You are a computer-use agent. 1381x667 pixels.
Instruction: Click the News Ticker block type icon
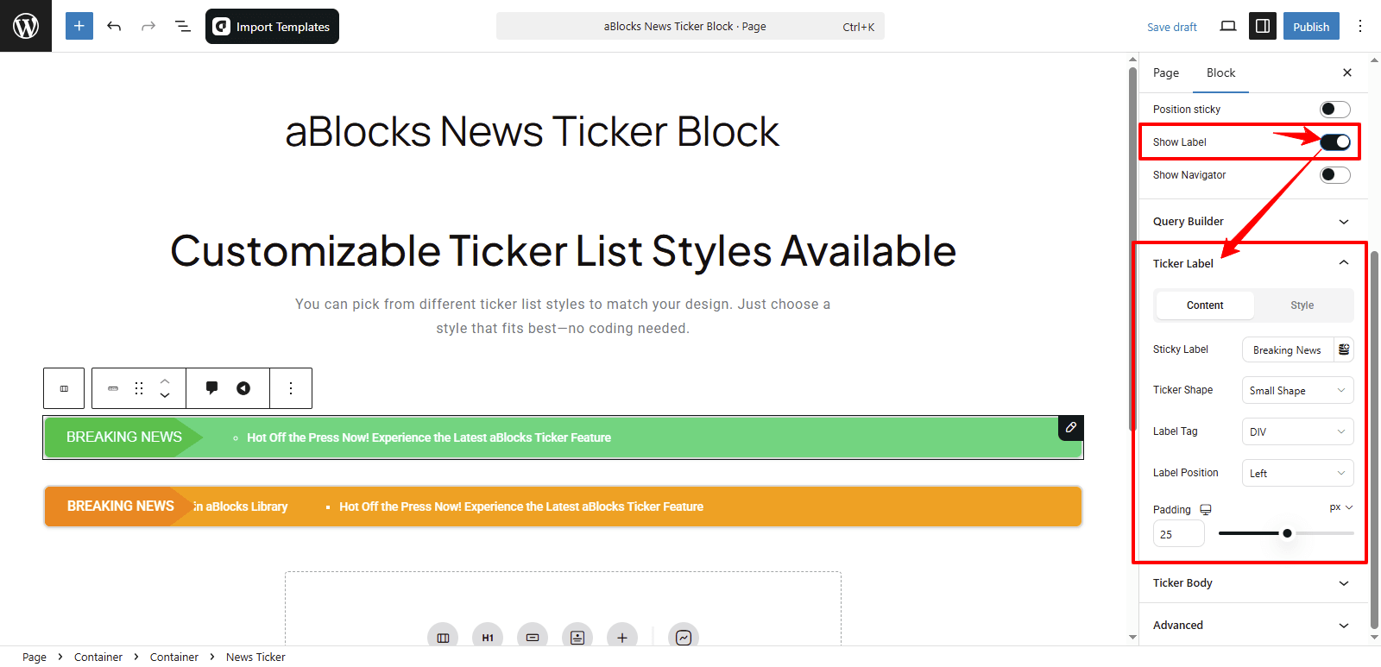(x=112, y=388)
